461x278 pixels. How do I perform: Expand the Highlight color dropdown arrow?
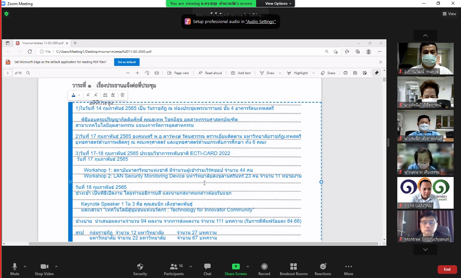[314, 73]
